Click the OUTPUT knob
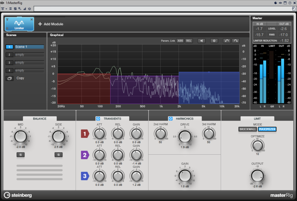 click(x=257, y=176)
